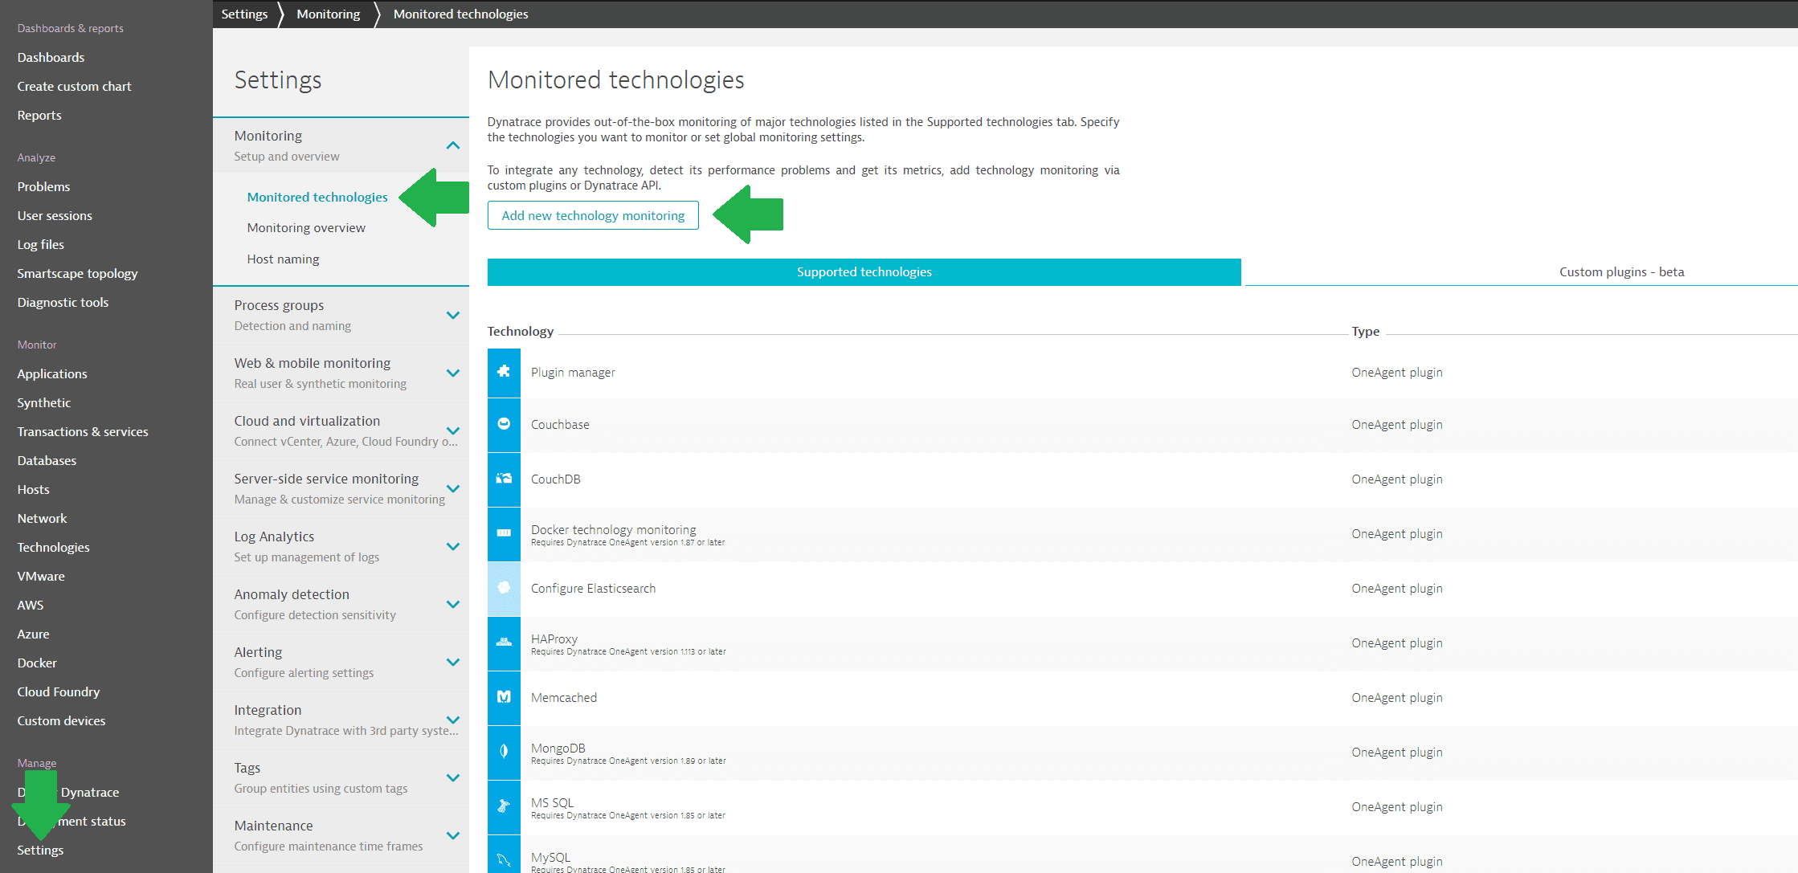Click the Docker technology monitoring icon
This screenshot has width=1798, height=873.
tap(504, 533)
